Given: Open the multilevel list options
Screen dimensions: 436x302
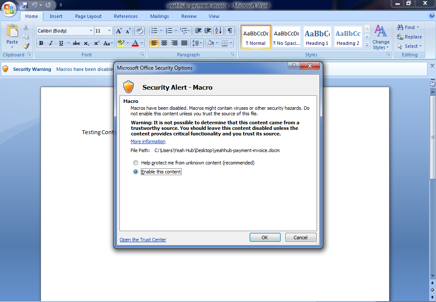Looking at the screenshot, I should point(185,31).
